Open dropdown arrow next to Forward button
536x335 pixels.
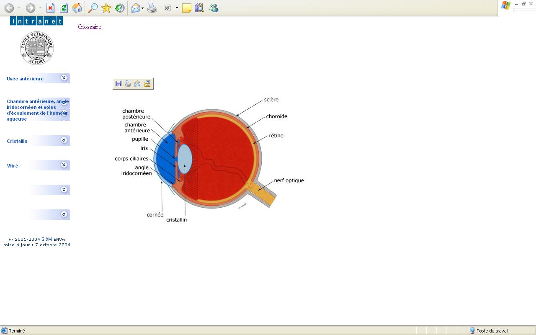pos(40,8)
